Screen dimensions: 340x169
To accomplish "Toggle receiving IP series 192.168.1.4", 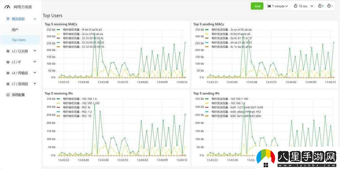I will pos(77,99).
